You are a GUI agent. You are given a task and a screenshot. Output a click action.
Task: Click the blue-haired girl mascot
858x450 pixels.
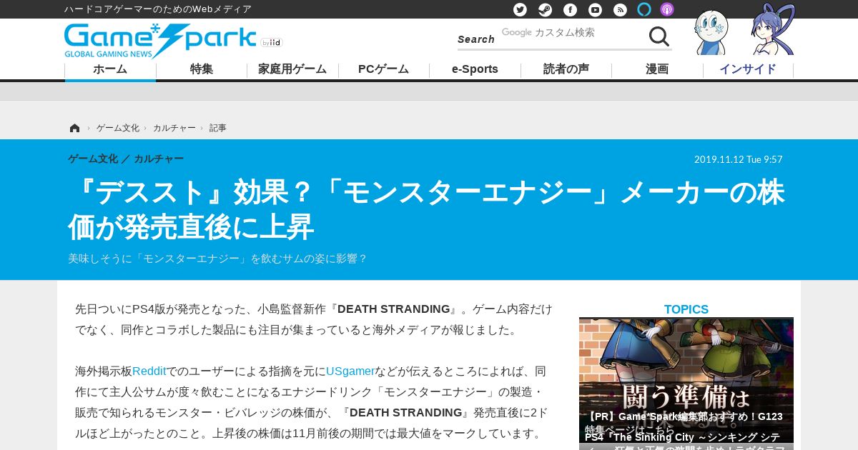tap(773, 30)
